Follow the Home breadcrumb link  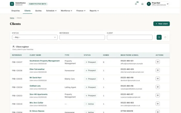click(x=12, y=18)
